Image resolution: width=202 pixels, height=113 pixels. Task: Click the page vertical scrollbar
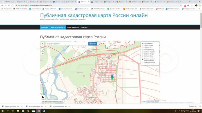coord(201,57)
